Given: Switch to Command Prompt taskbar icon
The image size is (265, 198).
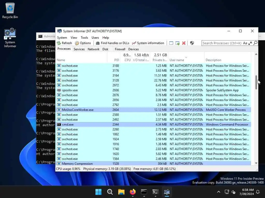Looking at the screenshot, I should [144, 192].
